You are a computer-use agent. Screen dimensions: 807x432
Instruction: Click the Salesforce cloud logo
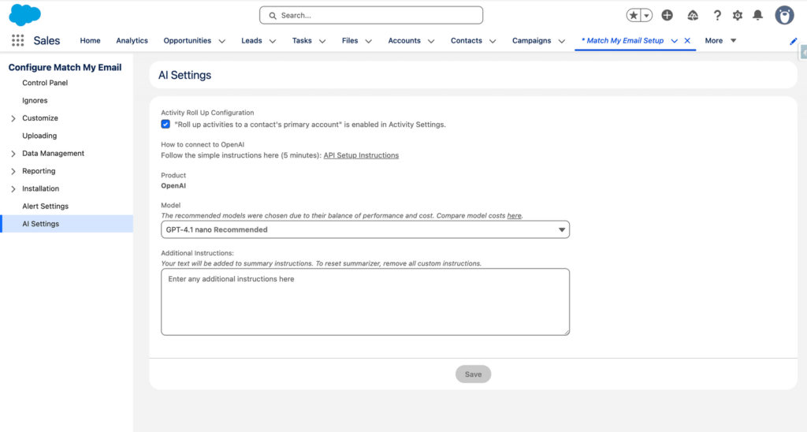(x=25, y=15)
